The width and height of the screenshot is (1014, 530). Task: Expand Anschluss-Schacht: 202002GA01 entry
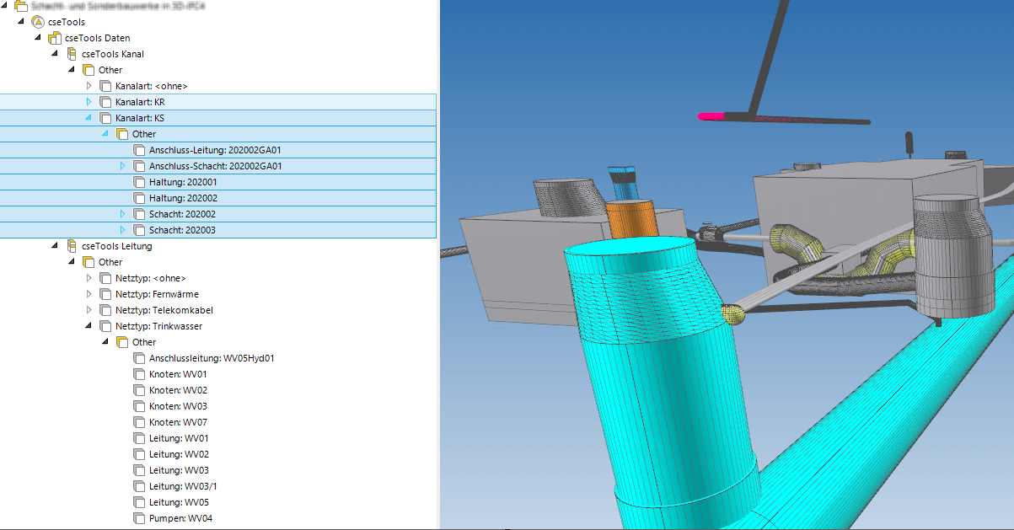pos(122,166)
